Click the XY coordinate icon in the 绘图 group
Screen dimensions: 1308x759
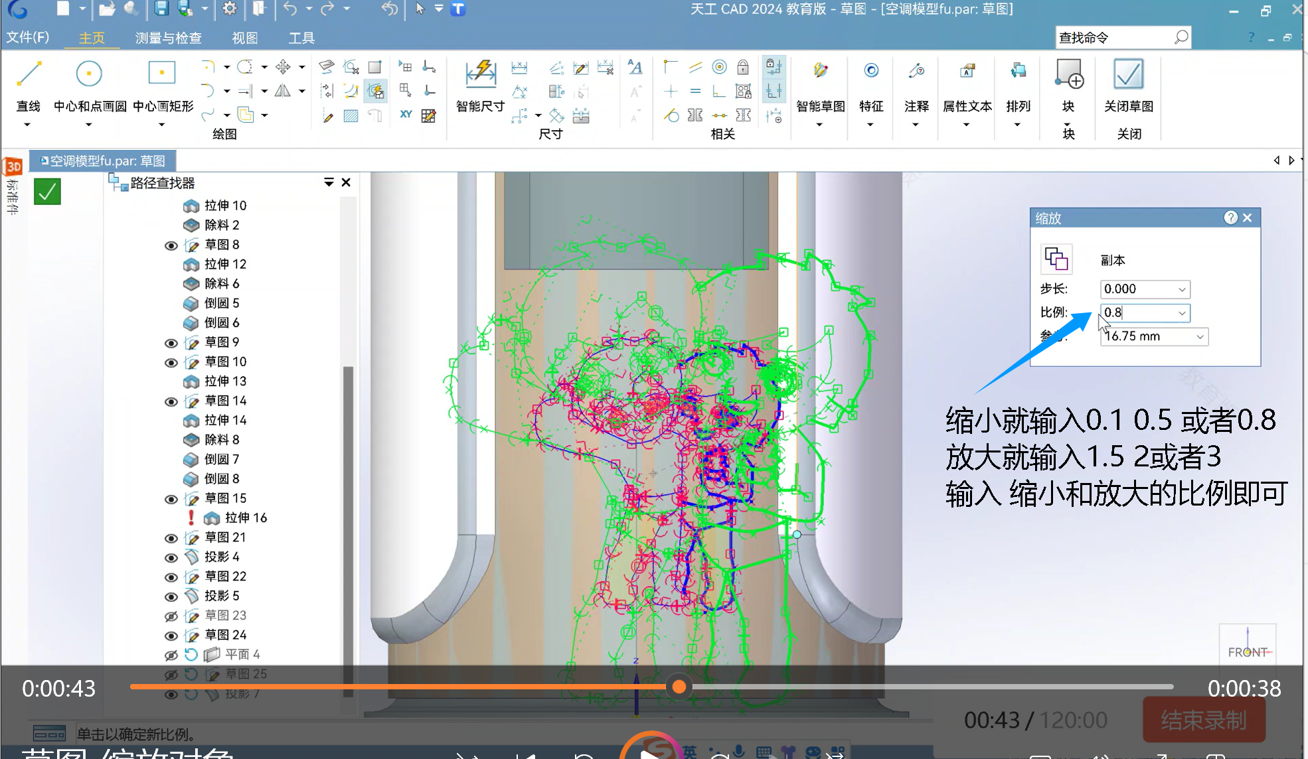[406, 115]
